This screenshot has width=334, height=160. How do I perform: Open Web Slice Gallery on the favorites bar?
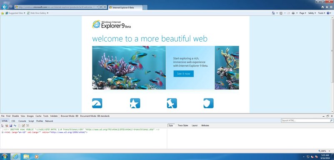tap(37, 13)
